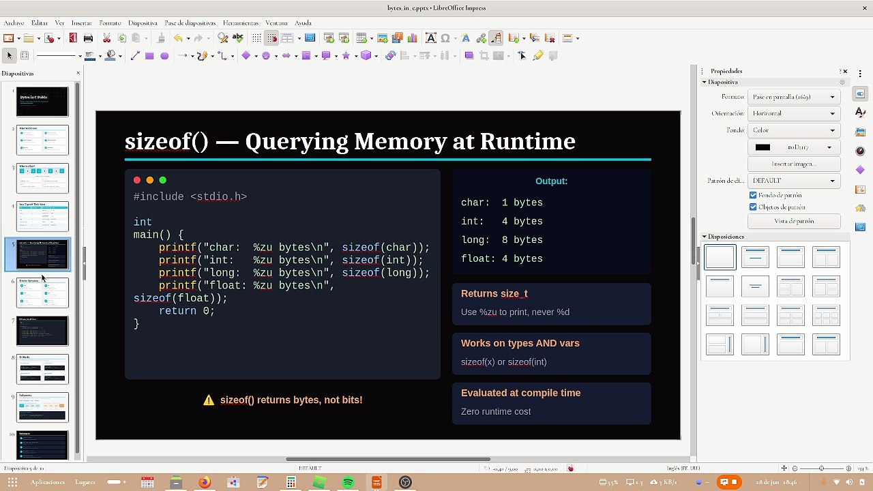Cut selection with the scissors icon
Viewport: 873px width, 491px height.
point(106,38)
